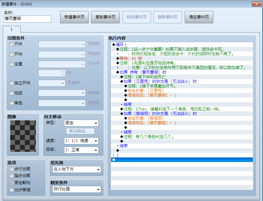Screen dimensions: 263x201
Task: Open the 频率 dropdown showing 正常
Action: [81, 150]
